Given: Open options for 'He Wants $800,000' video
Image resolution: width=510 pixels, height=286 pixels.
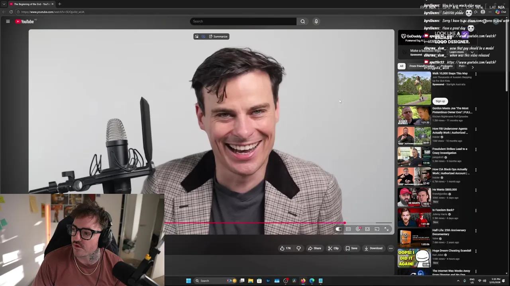Looking at the screenshot, I should (x=476, y=190).
